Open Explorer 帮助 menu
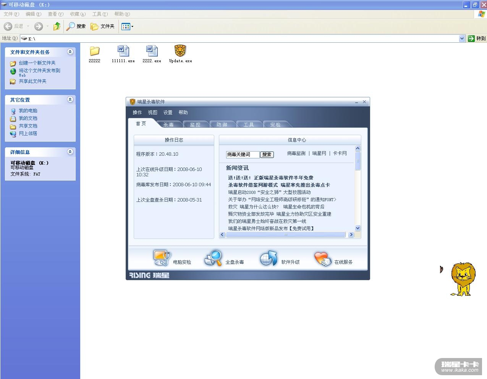 (x=122, y=14)
